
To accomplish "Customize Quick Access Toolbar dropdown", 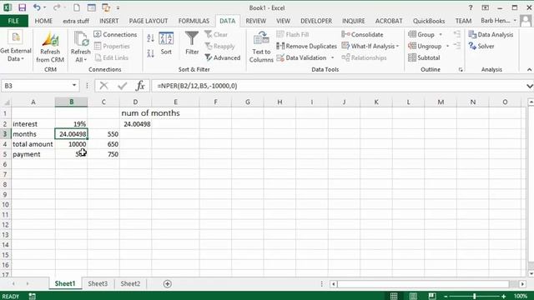I will (x=118, y=7).
